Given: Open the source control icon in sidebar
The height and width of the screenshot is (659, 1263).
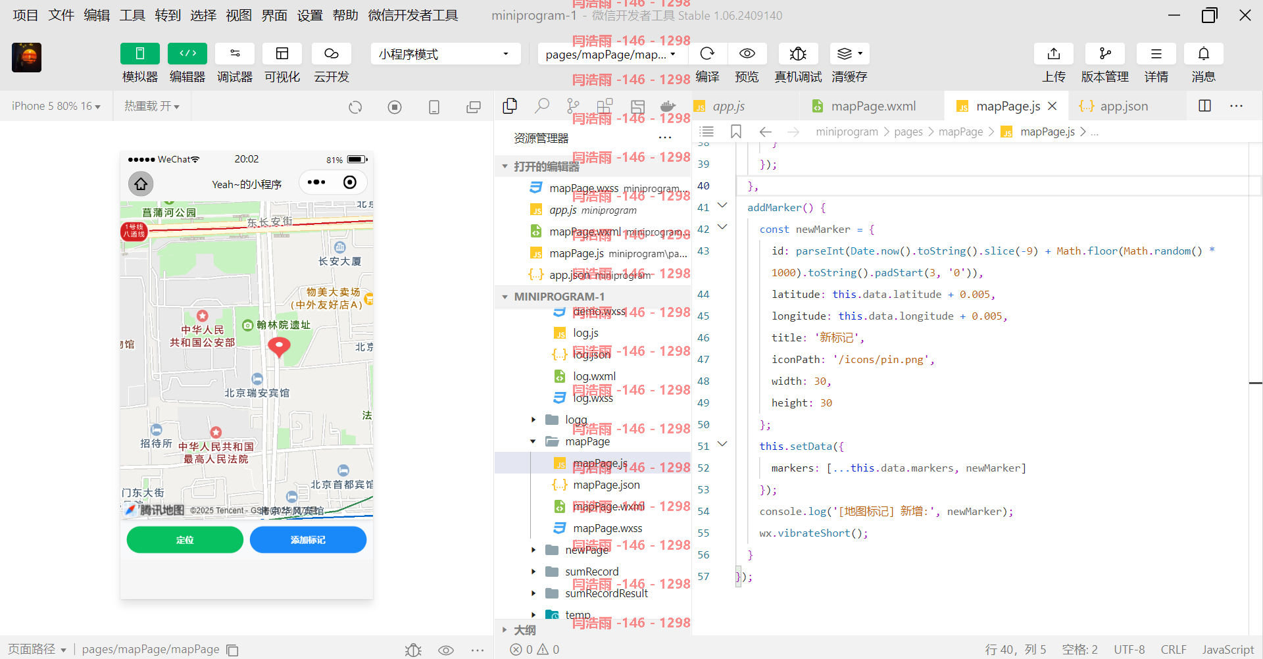Looking at the screenshot, I should coord(574,106).
